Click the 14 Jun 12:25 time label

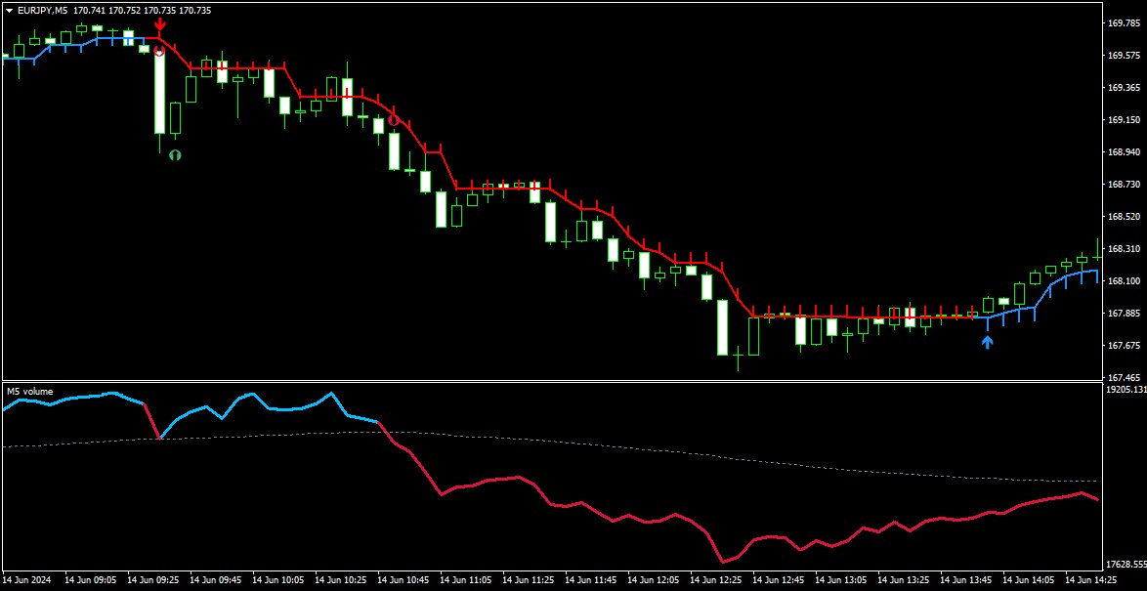pyautogui.click(x=717, y=580)
